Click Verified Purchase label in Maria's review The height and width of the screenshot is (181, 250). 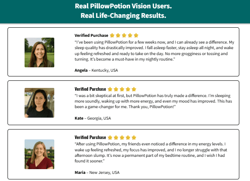(x=90, y=137)
